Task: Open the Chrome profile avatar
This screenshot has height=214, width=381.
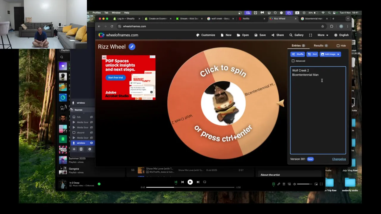Action: [341, 26]
